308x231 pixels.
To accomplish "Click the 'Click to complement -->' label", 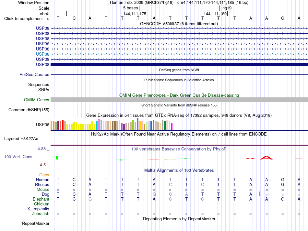I will point(27,19).
